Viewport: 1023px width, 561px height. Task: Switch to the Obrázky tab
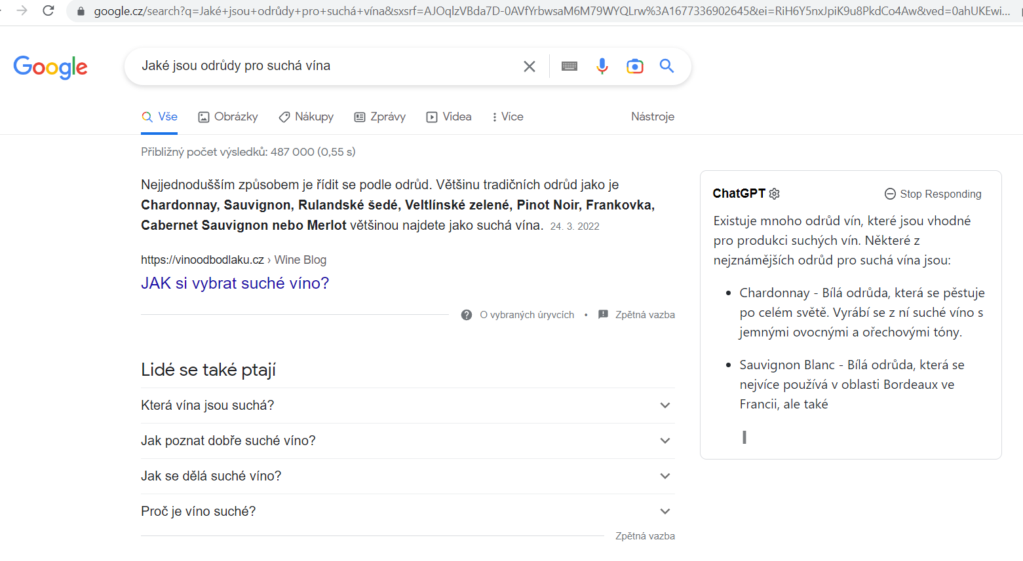click(x=228, y=117)
